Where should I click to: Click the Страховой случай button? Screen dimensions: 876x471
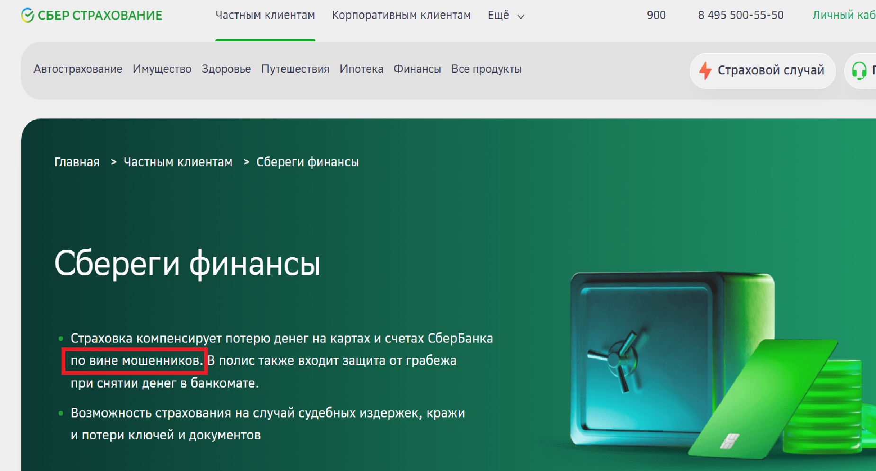pyautogui.click(x=762, y=71)
